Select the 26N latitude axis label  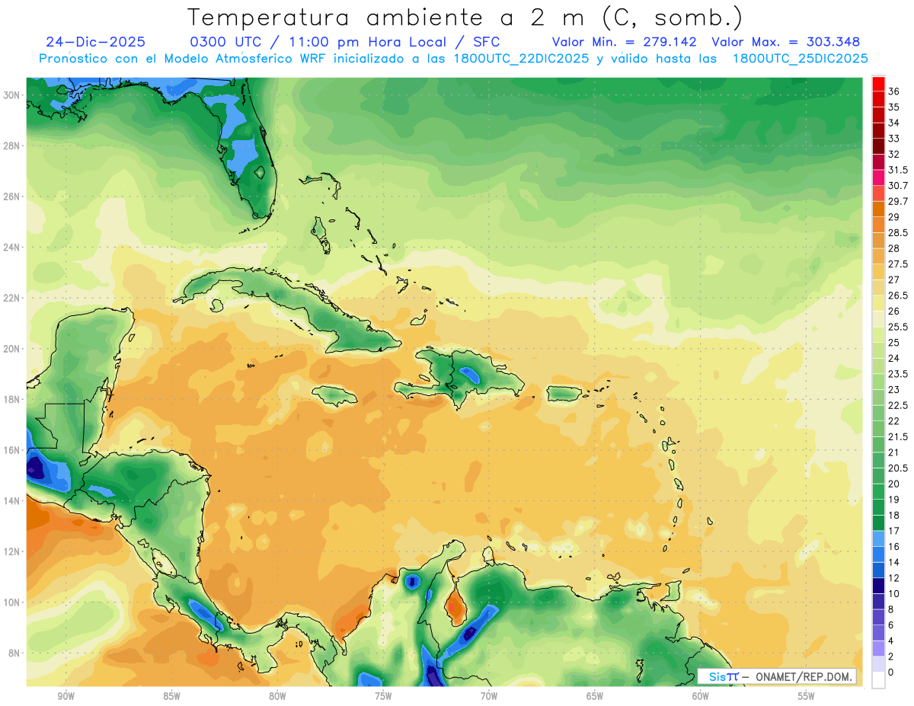(11, 196)
